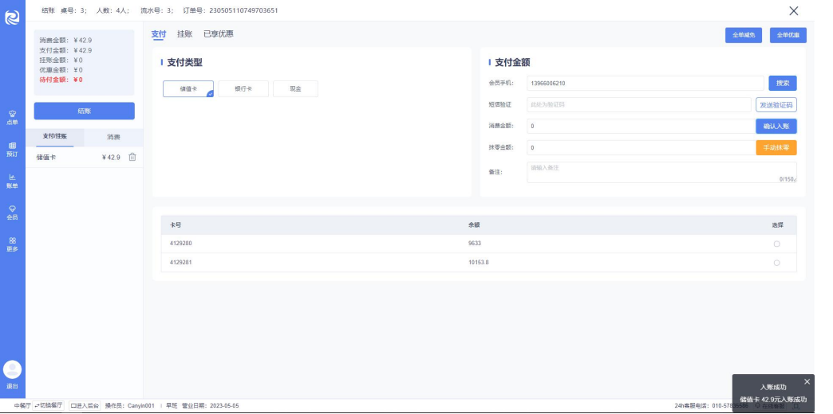Choose 储值卡 payment type

click(x=188, y=89)
